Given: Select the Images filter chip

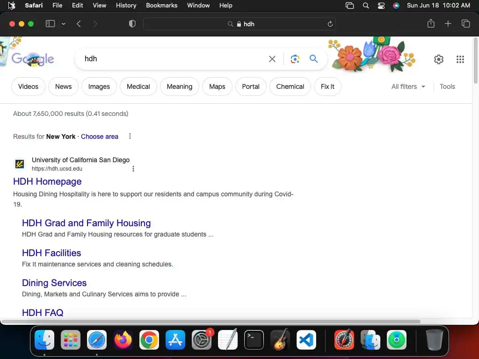Looking at the screenshot, I should click(99, 86).
